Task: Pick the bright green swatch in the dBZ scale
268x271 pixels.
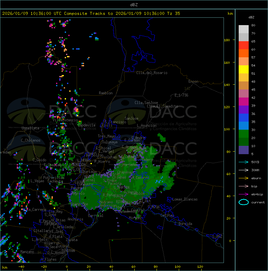Action: pos(244,134)
